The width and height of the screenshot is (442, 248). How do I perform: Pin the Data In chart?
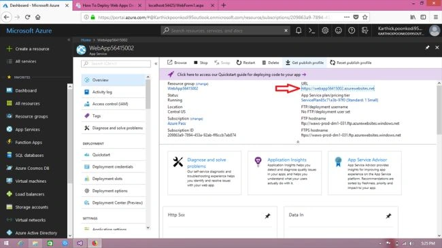[388, 216]
